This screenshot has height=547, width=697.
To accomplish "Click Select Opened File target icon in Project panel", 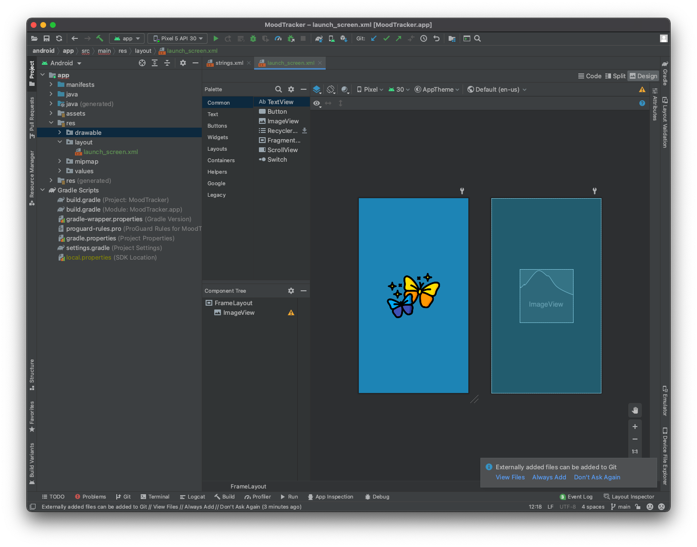I will coord(142,63).
